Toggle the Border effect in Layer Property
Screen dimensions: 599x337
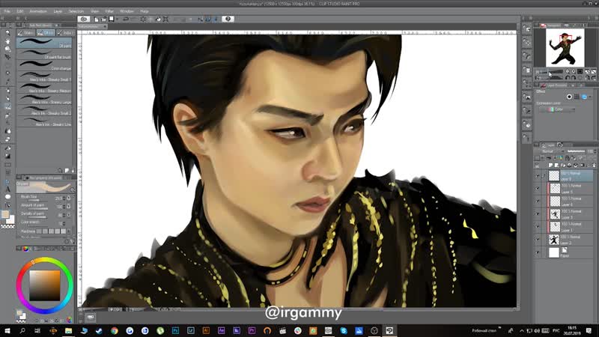pyautogui.click(x=569, y=97)
